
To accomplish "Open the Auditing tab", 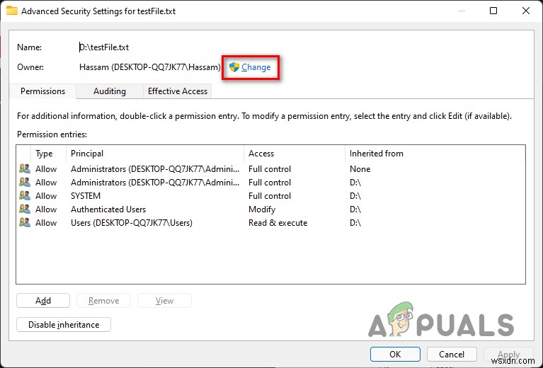I will (110, 91).
